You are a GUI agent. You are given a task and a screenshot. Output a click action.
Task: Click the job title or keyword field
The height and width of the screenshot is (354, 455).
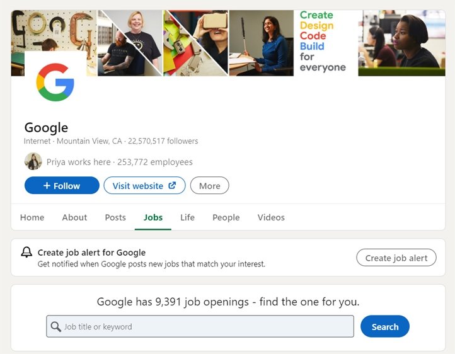click(x=207, y=326)
